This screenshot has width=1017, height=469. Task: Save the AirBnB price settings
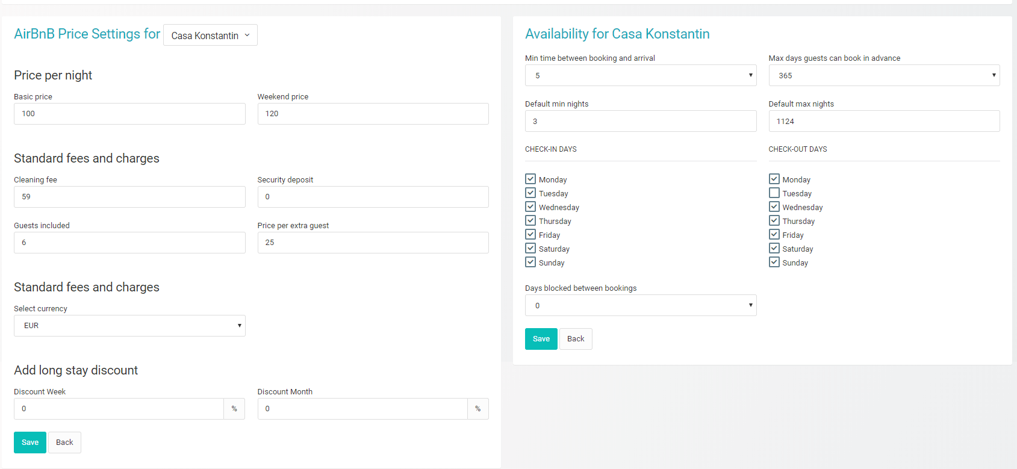(30, 443)
